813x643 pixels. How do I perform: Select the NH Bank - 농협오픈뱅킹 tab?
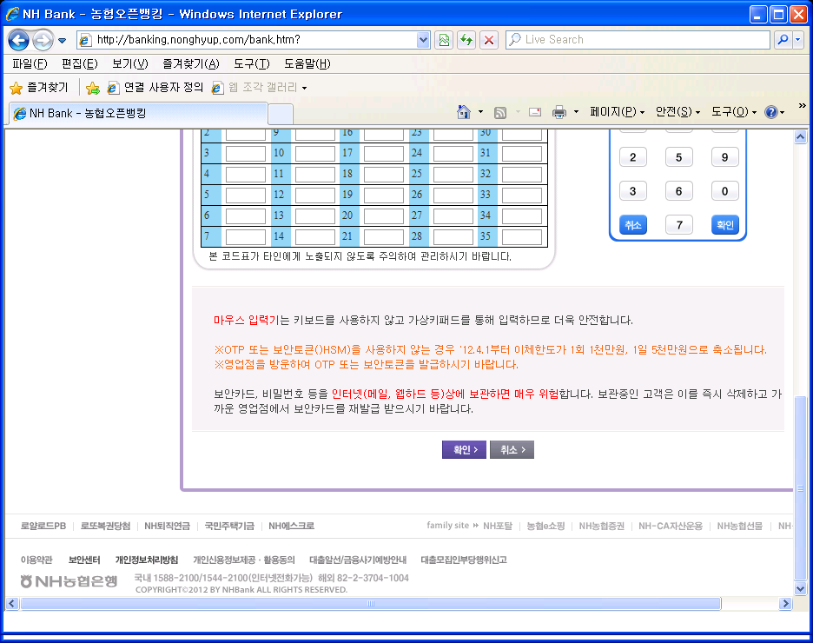[138, 113]
